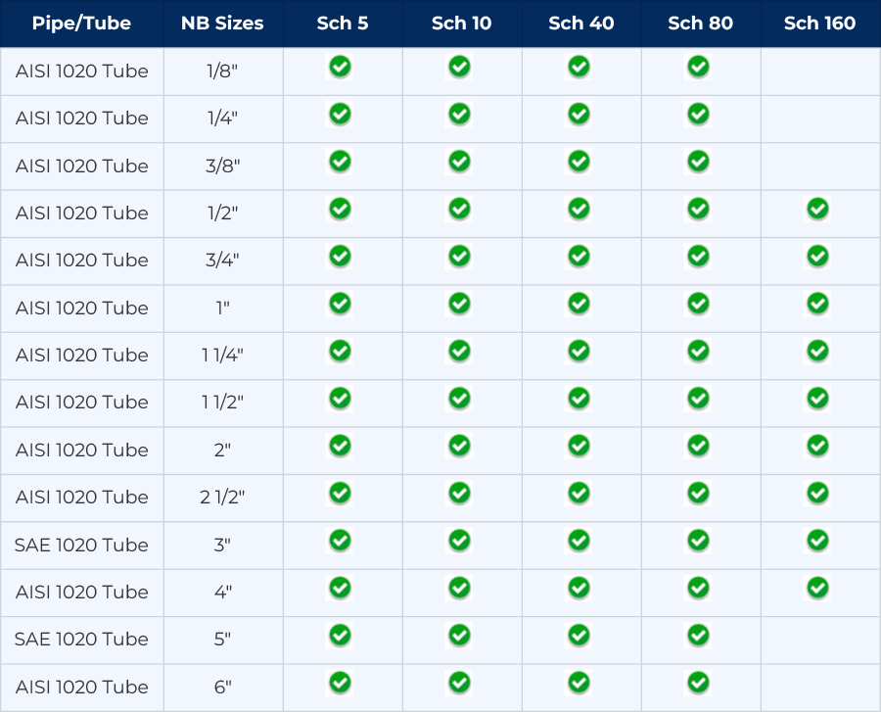Click the AISI 1020 Tube label for 1/4" row
Image resolution: width=881 pixels, height=712 pixels.
click(x=81, y=119)
